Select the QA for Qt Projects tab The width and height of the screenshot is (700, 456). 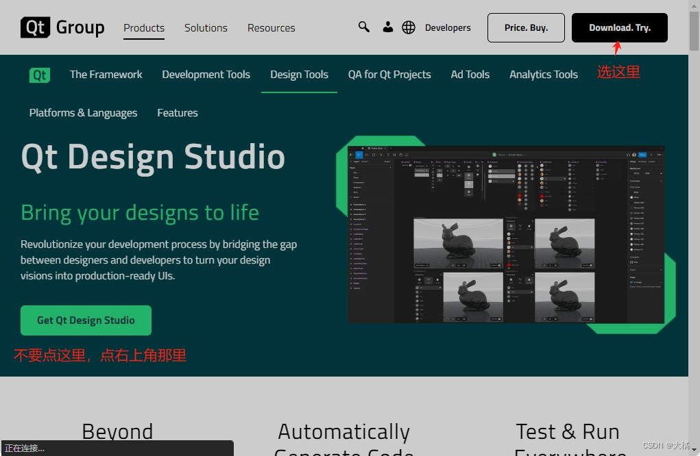click(389, 75)
